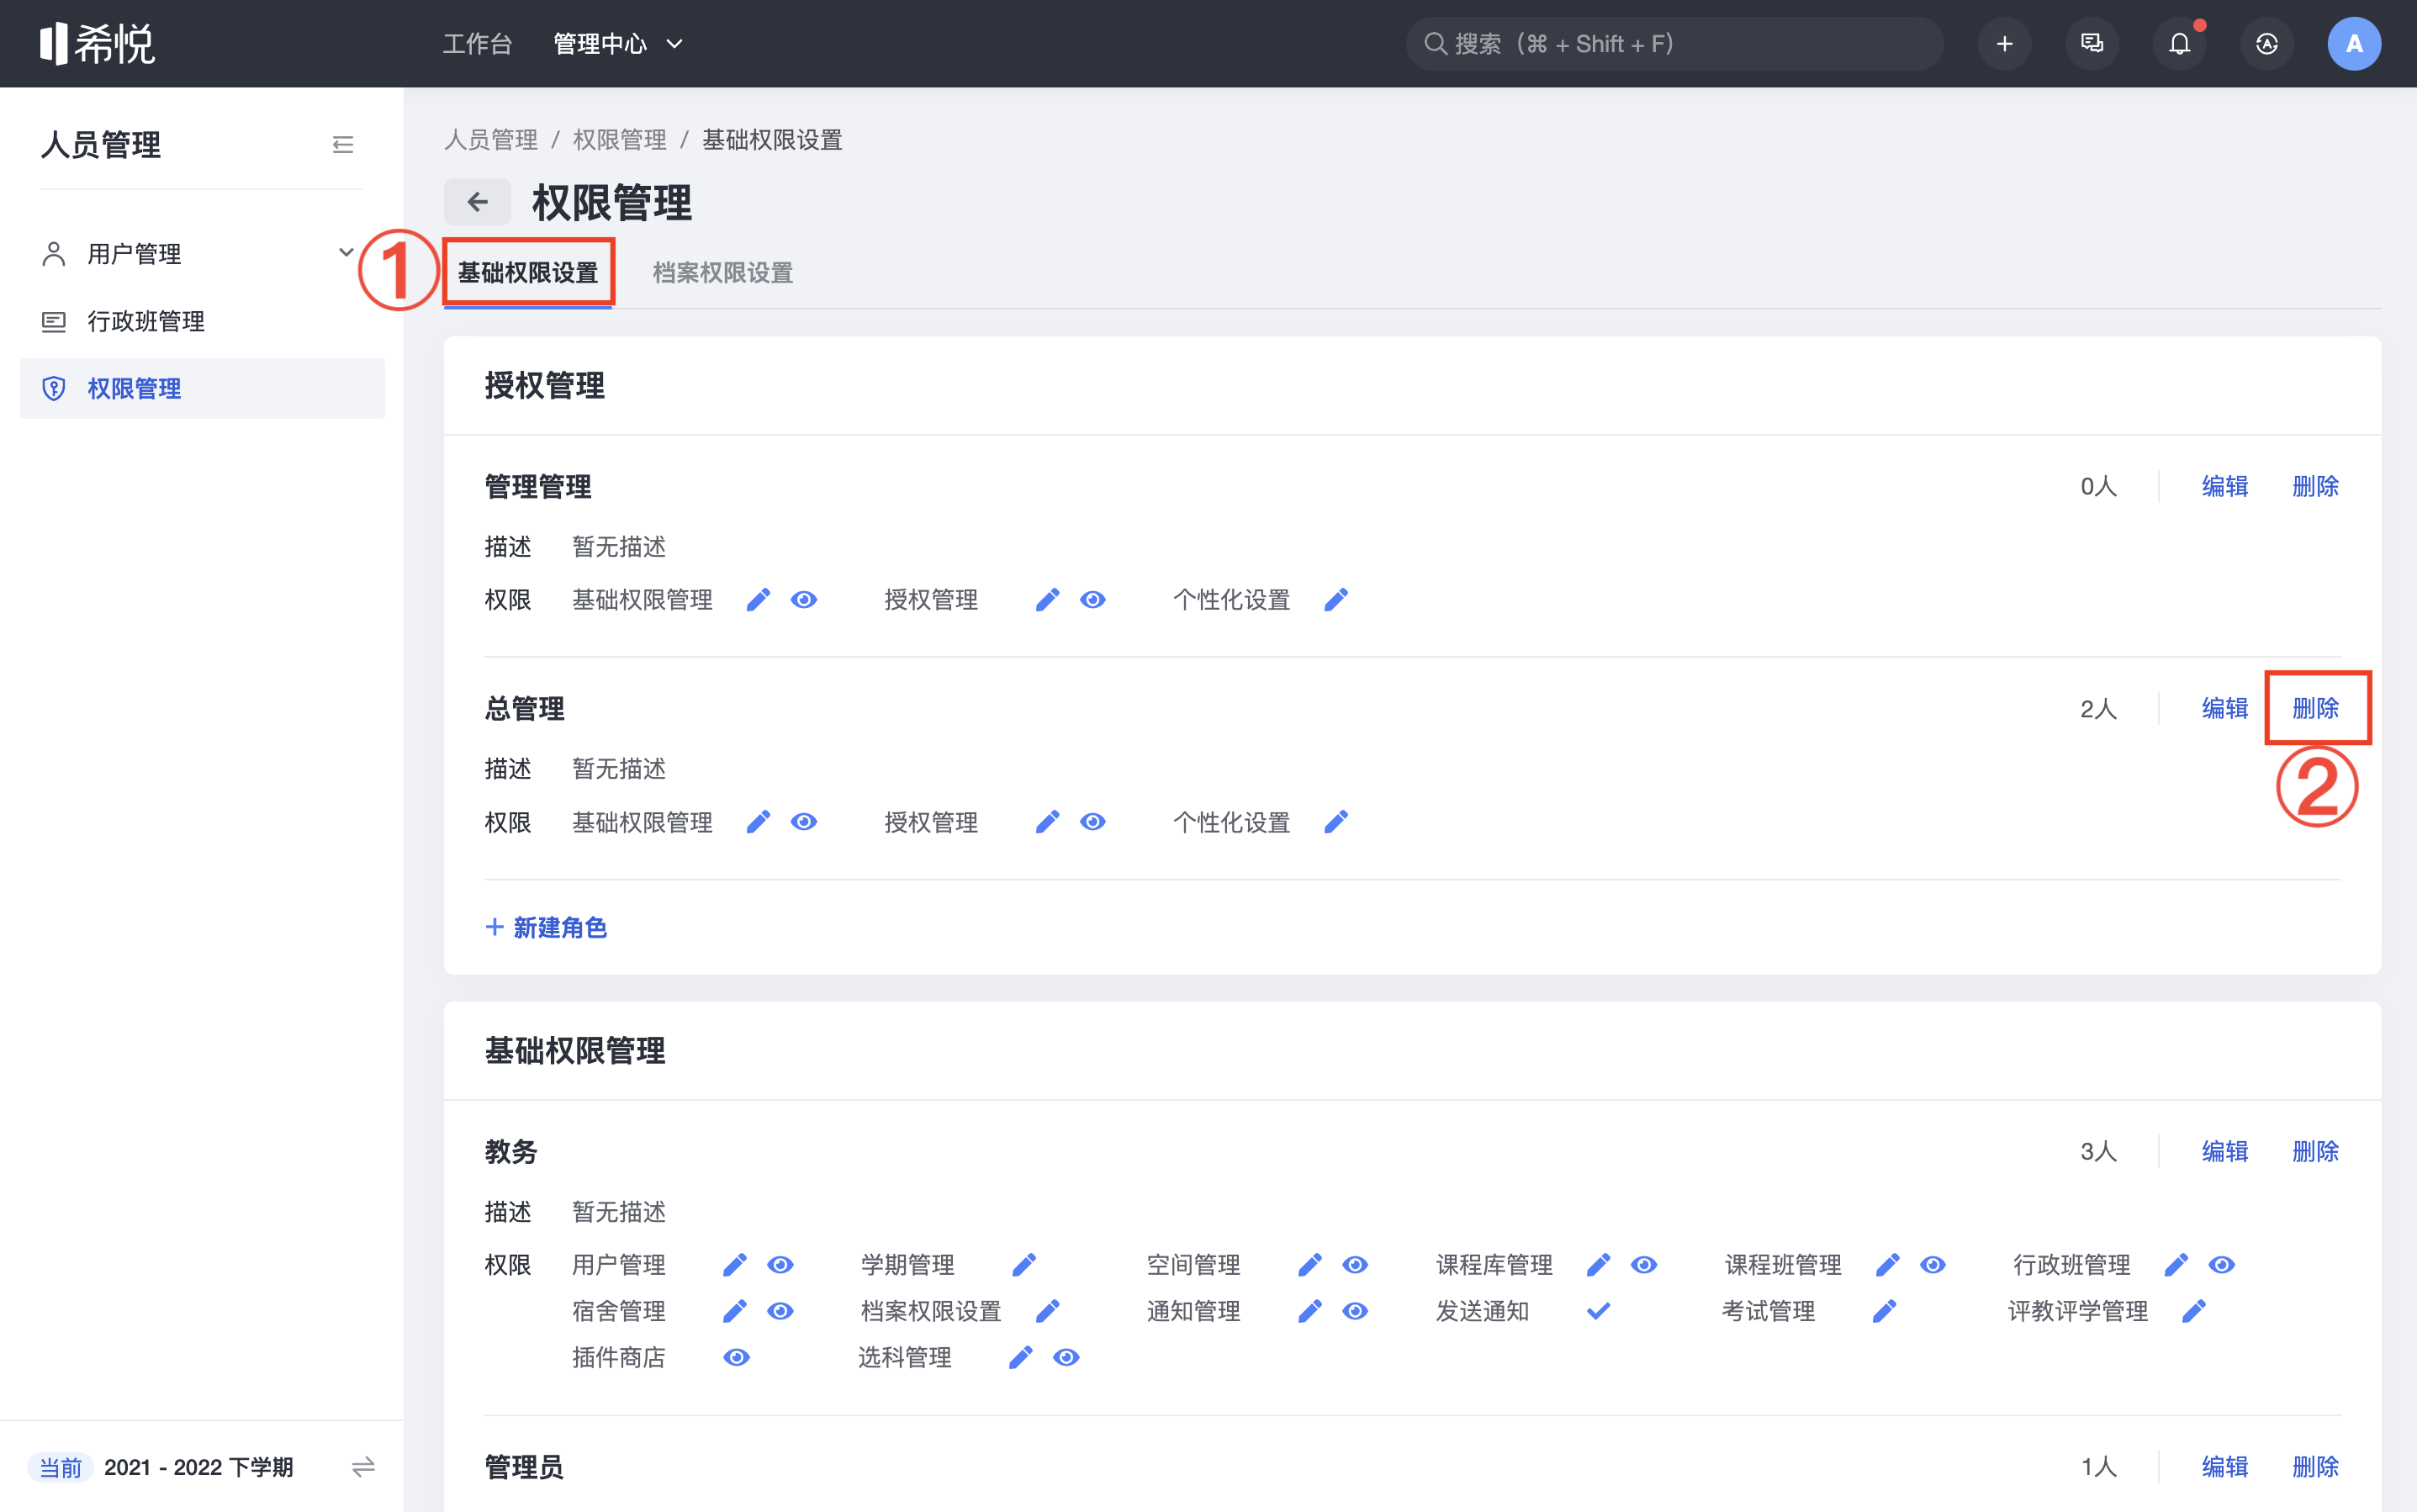Toggle view eye for 总管理 授权管理

click(1093, 822)
